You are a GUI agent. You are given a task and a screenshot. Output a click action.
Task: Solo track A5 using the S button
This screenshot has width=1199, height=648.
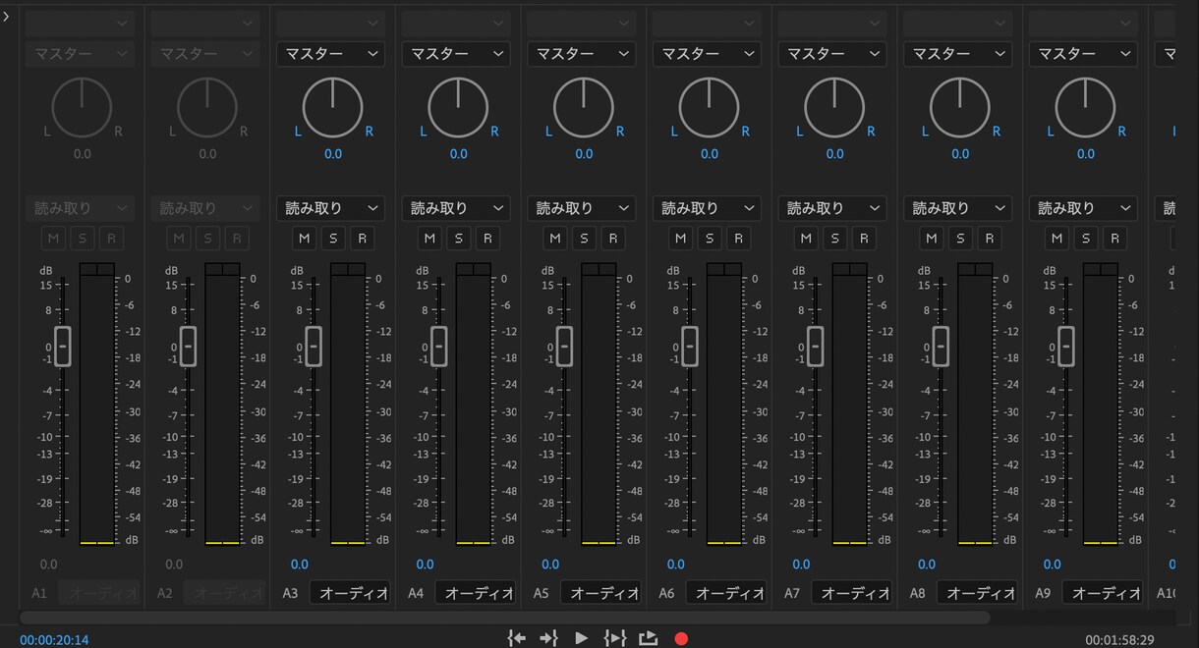click(584, 238)
